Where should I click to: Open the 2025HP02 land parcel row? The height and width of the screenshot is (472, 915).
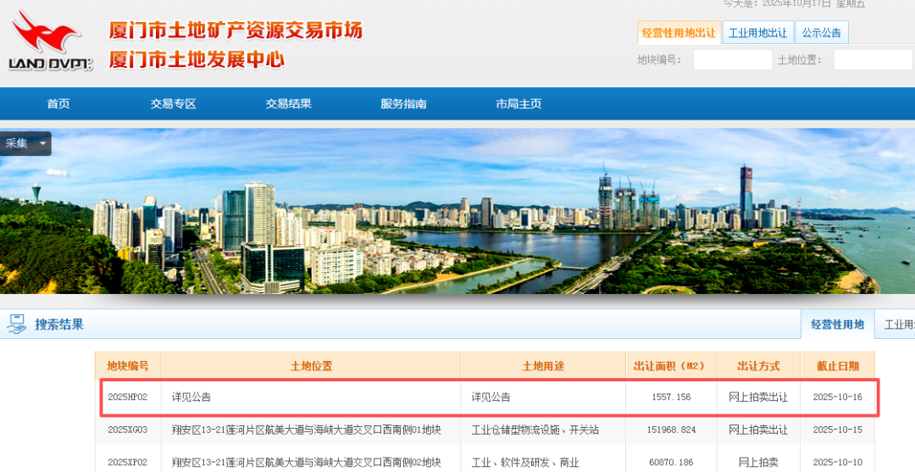(127, 397)
